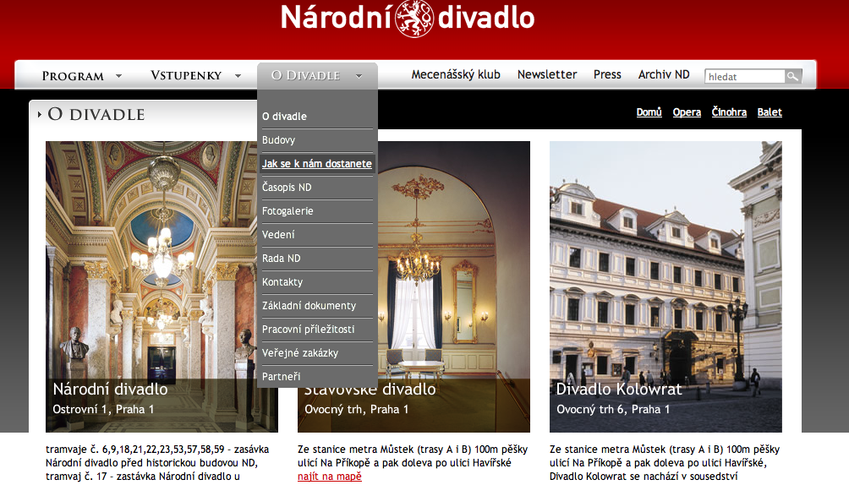Screen dimensions: 849x485
Task: Open the Newsletter link
Action: click(x=547, y=74)
